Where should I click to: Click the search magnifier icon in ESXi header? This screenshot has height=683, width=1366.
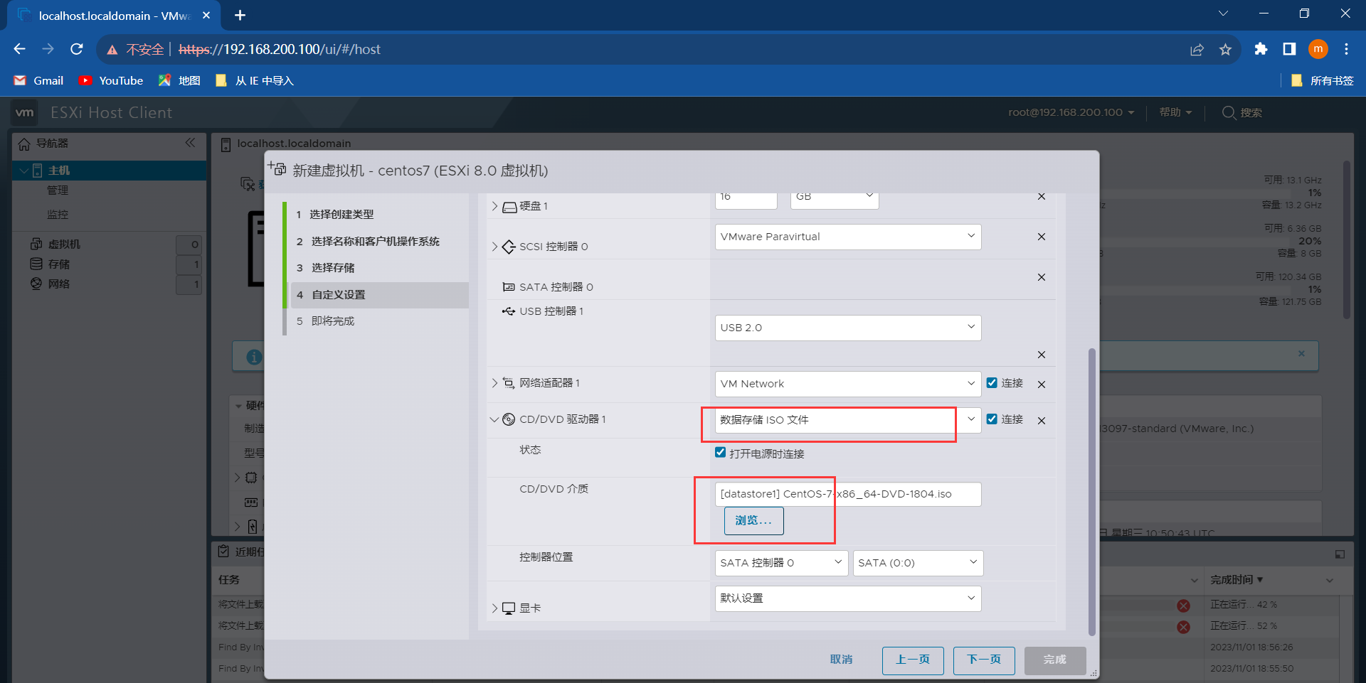pyautogui.click(x=1229, y=112)
